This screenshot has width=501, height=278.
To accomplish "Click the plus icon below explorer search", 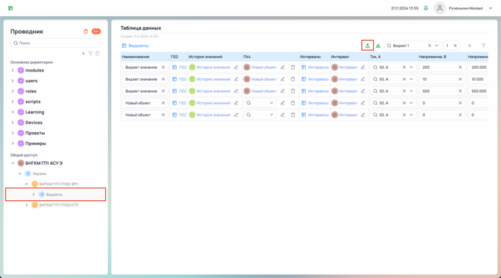I will point(83,54).
